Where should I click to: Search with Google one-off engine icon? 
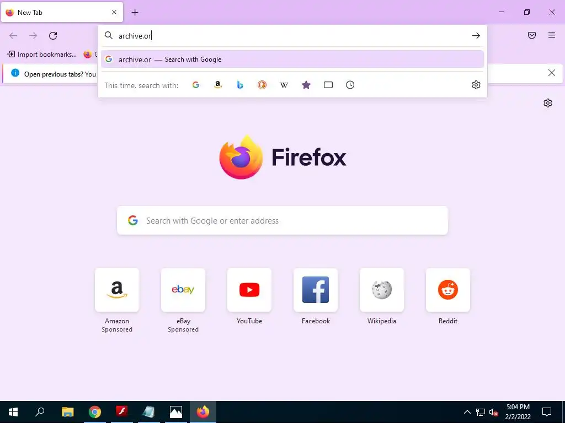(x=196, y=85)
